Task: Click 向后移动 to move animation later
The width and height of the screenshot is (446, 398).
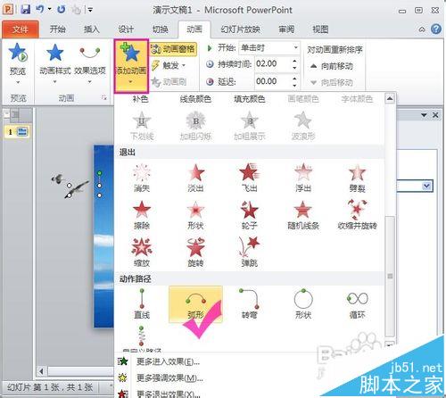Action: point(331,82)
